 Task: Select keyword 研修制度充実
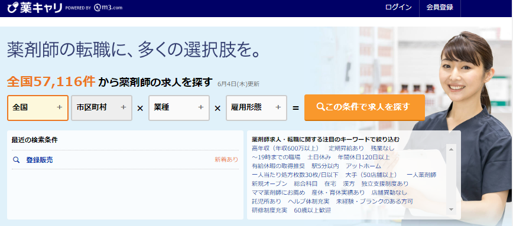270,210
